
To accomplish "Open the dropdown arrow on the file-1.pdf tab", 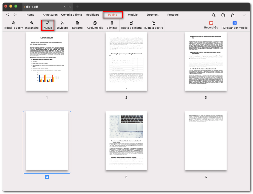I will point(65,7).
